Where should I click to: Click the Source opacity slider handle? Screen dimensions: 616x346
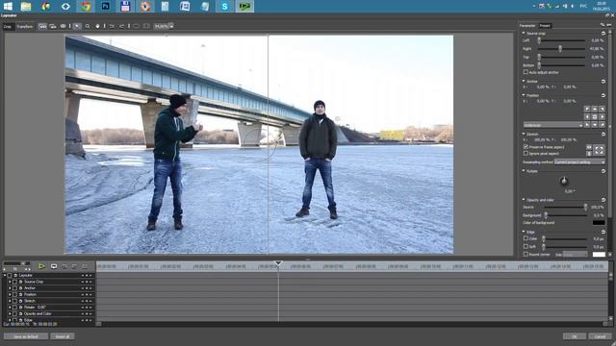point(585,207)
